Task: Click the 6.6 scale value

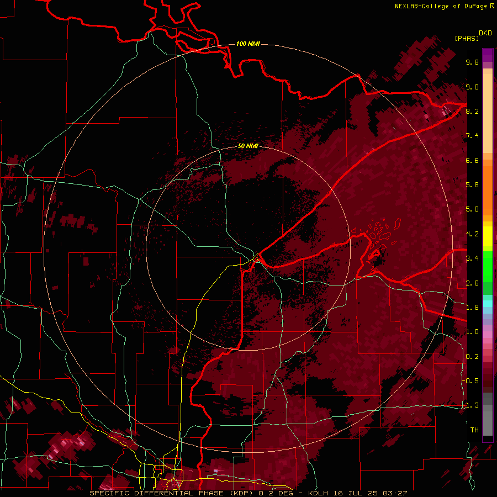Action: point(472,160)
